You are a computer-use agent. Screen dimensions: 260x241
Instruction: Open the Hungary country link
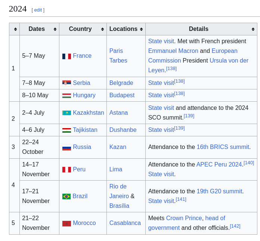(84, 95)
